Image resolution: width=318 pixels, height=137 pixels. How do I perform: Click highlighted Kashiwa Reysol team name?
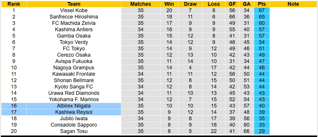click(74, 112)
